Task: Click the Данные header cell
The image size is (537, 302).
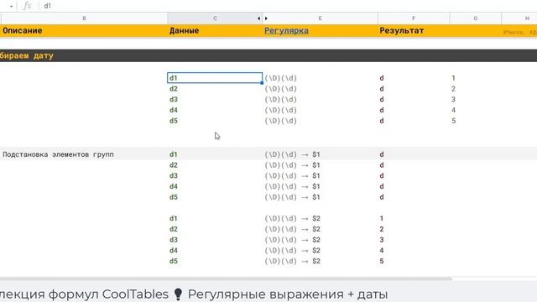Action: tap(215, 30)
